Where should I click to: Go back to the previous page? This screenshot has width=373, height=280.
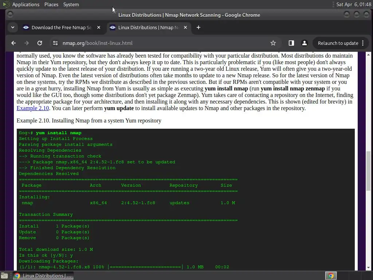[13, 43]
